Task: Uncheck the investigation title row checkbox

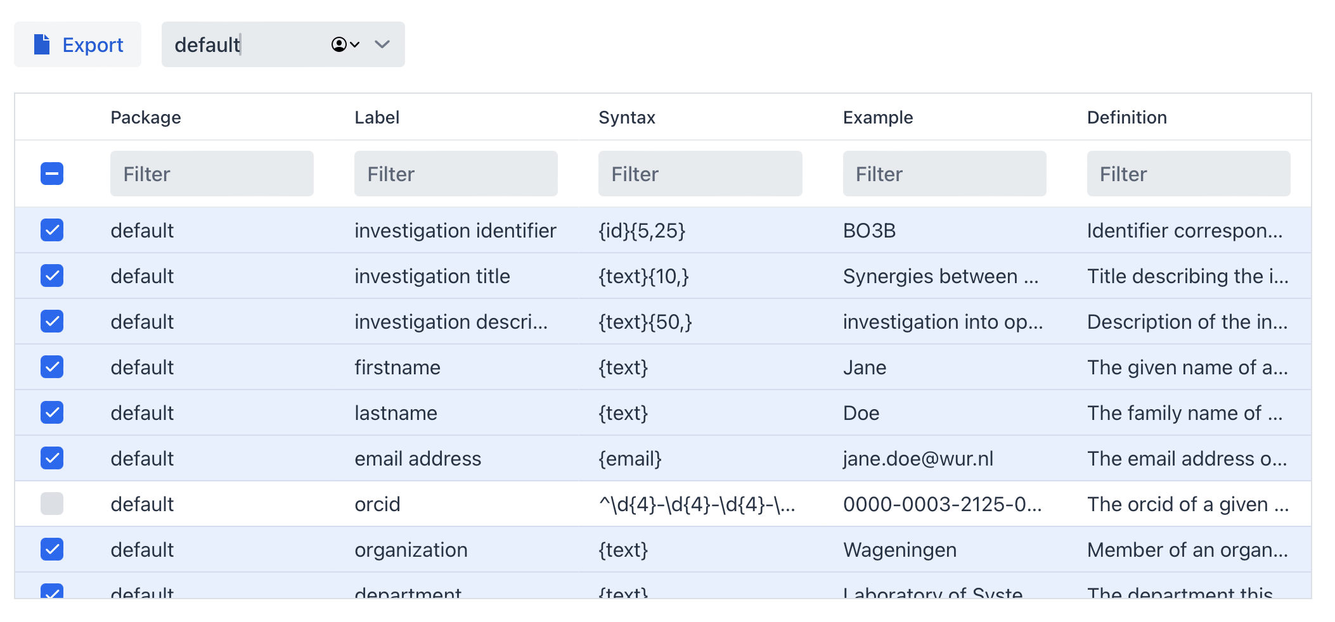Action: (52, 276)
